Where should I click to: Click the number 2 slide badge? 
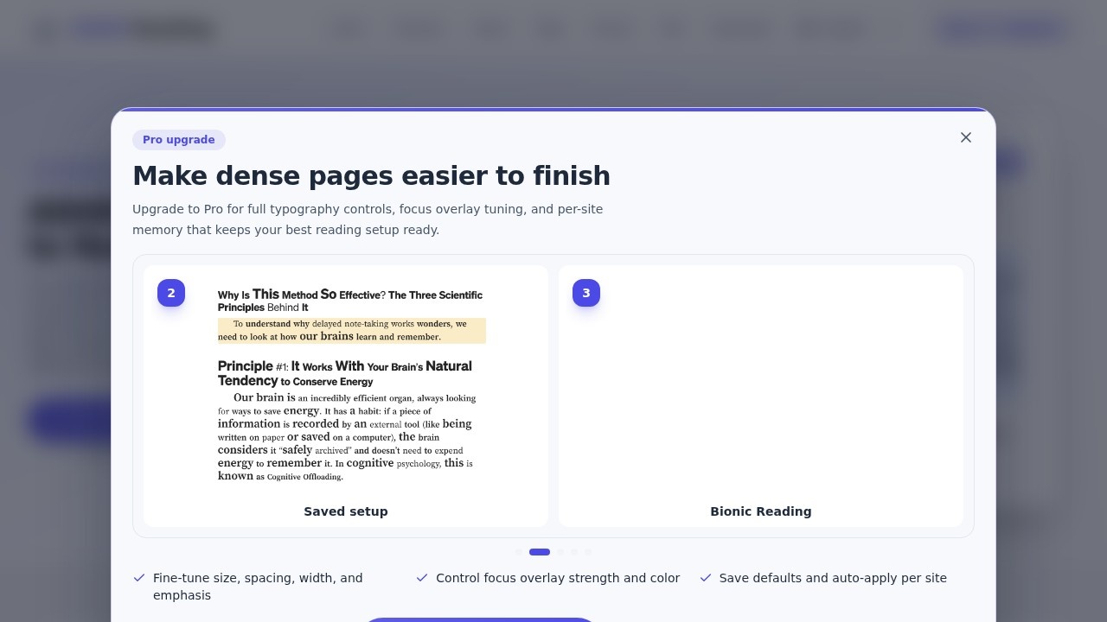(171, 293)
